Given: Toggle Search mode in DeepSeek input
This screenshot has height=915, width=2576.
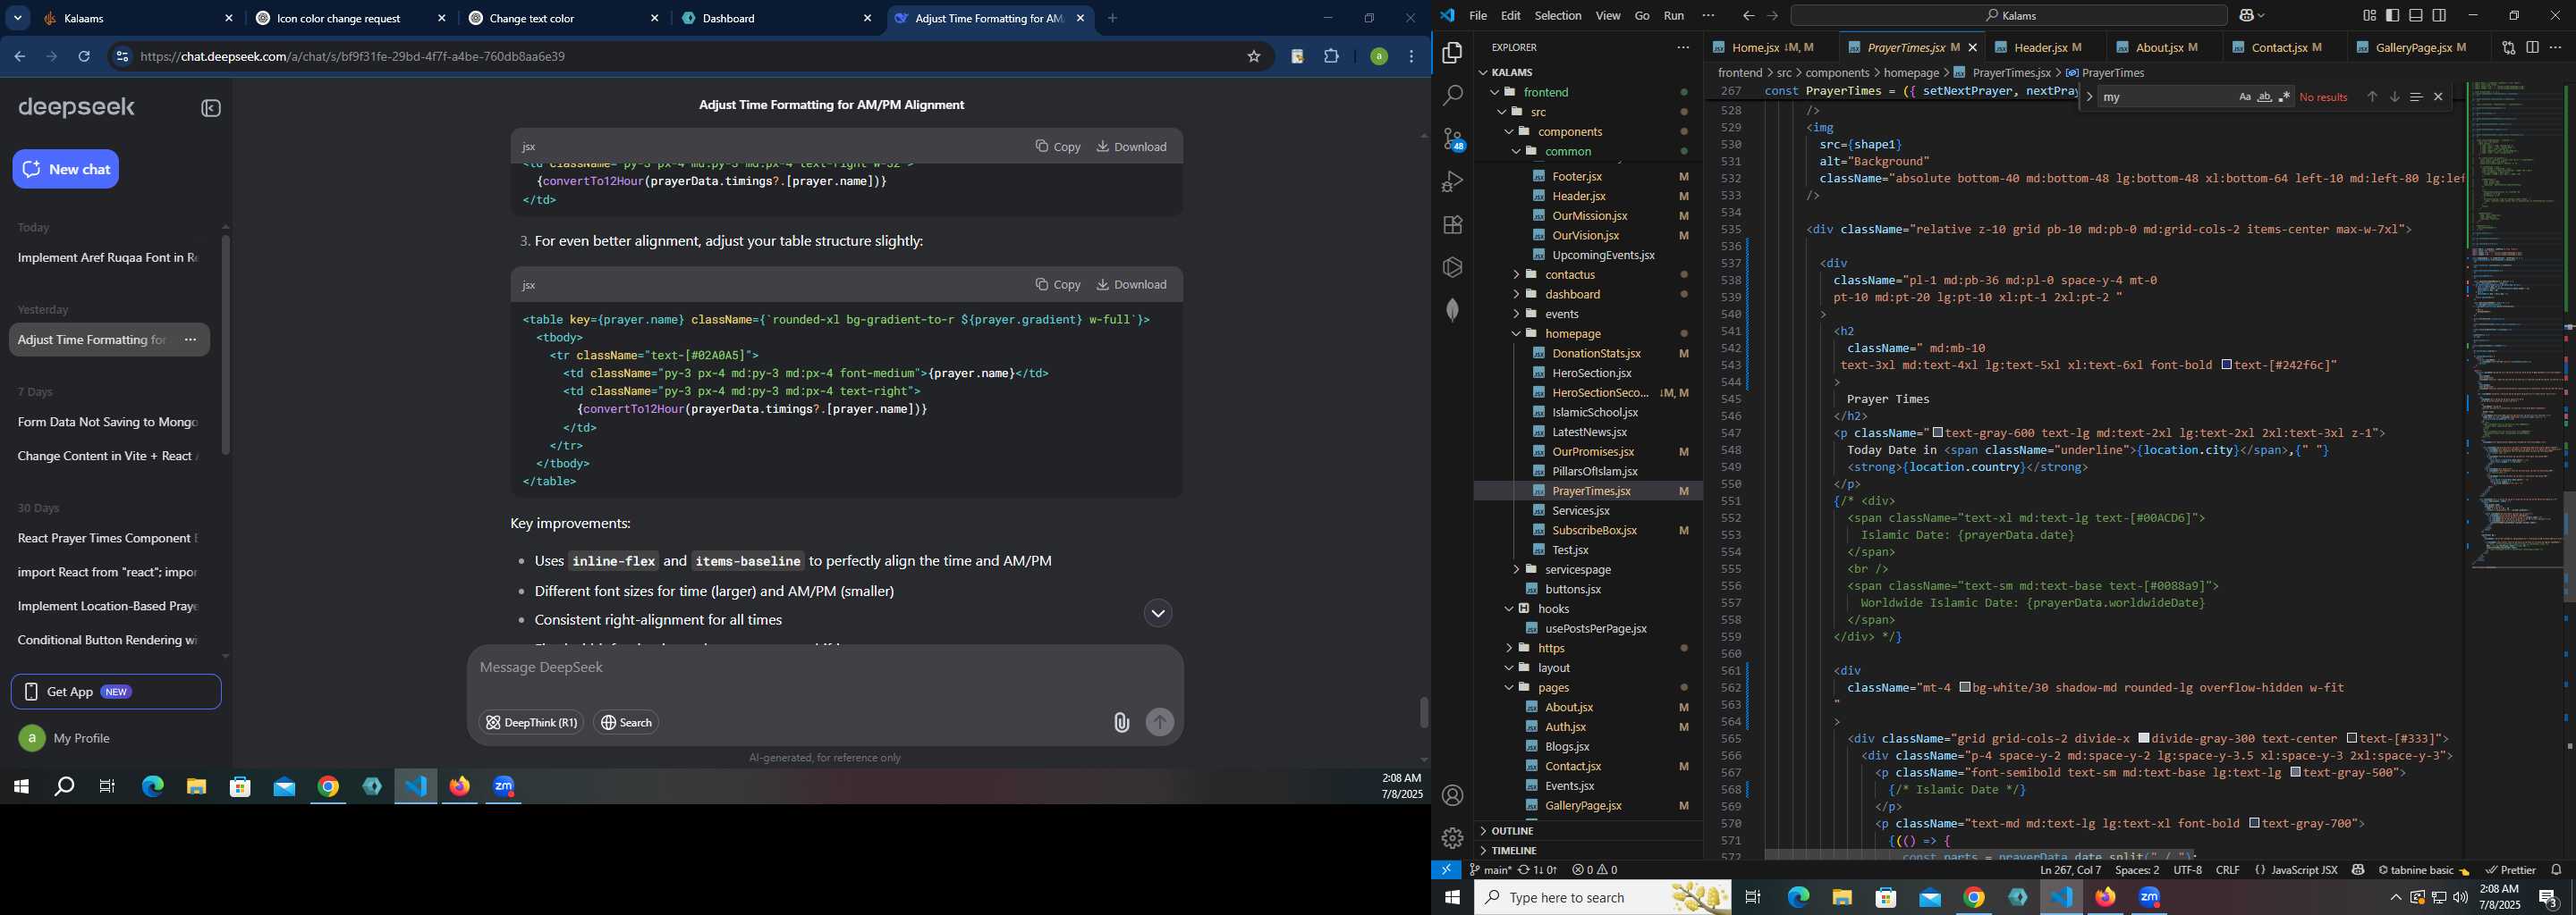Looking at the screenshot, I should [x=626, y=722].
